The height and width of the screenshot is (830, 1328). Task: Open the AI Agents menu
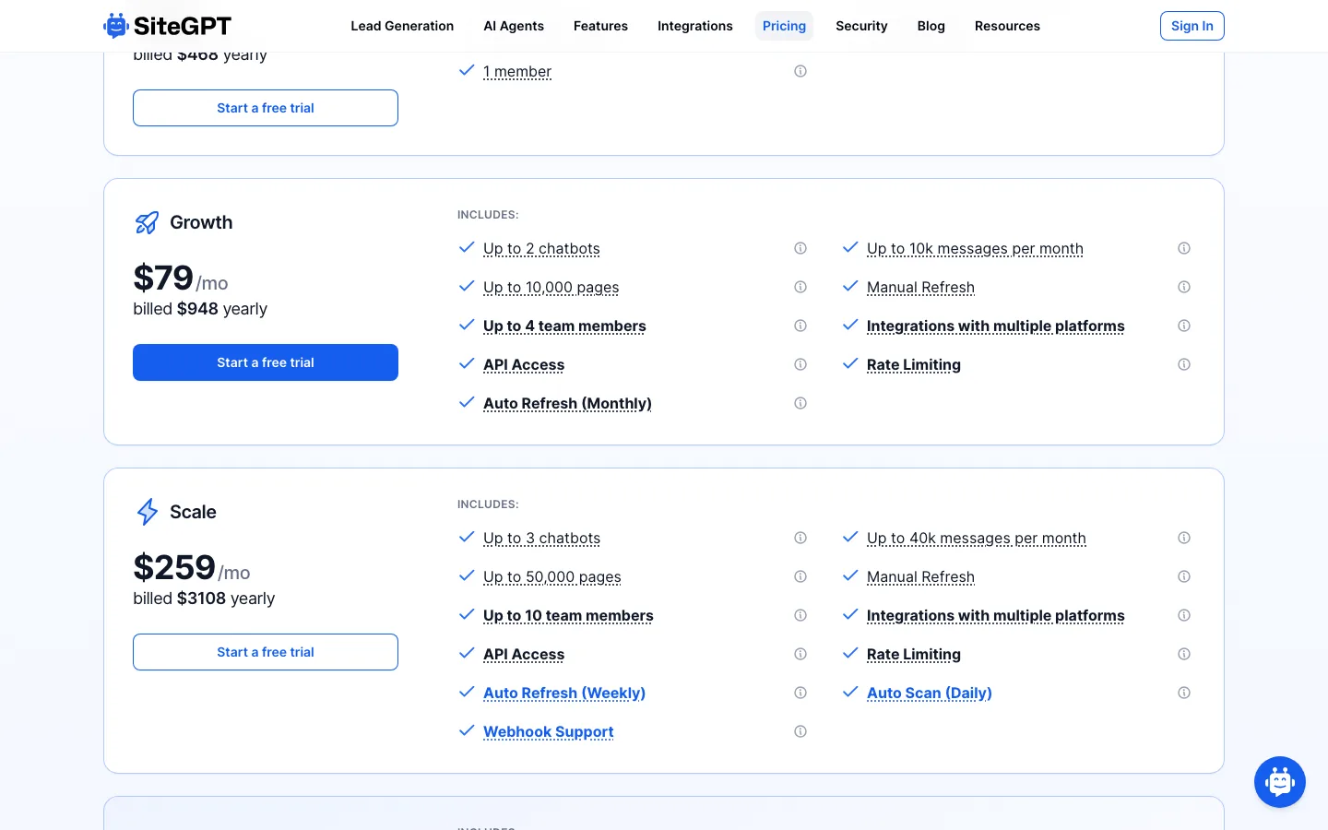pyautogui.click(x=514, y=26)
